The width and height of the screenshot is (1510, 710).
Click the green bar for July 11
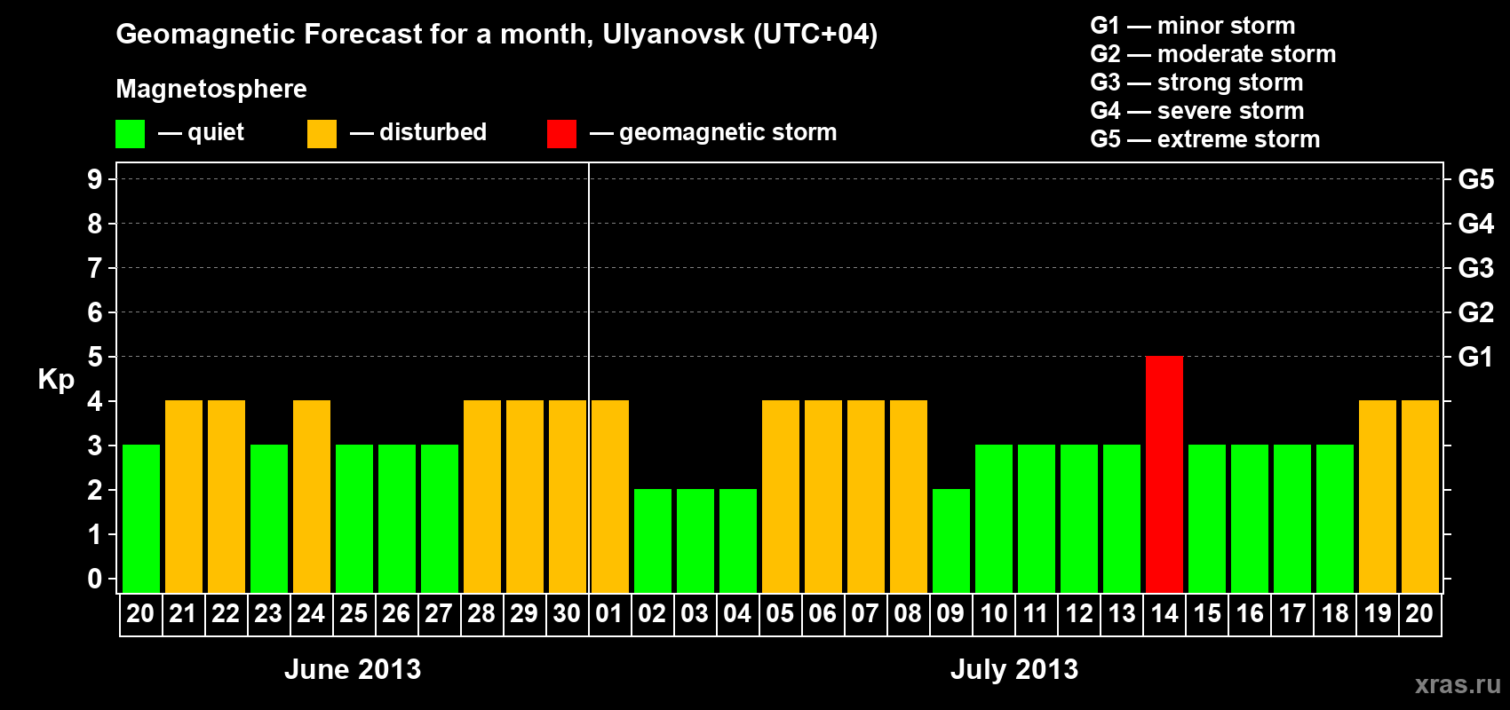click(1037, 518)
